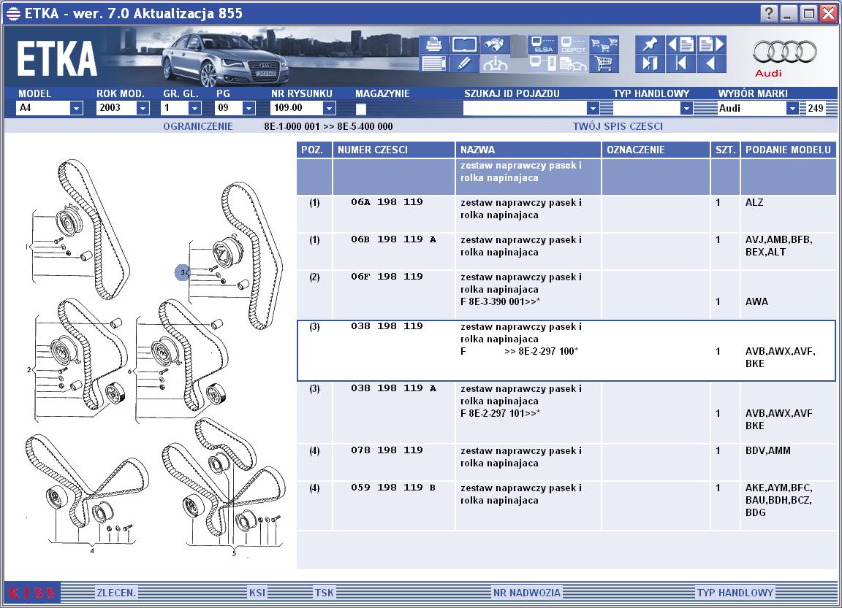
Task: Click the NAZWA column header
Action: [528, 150]
